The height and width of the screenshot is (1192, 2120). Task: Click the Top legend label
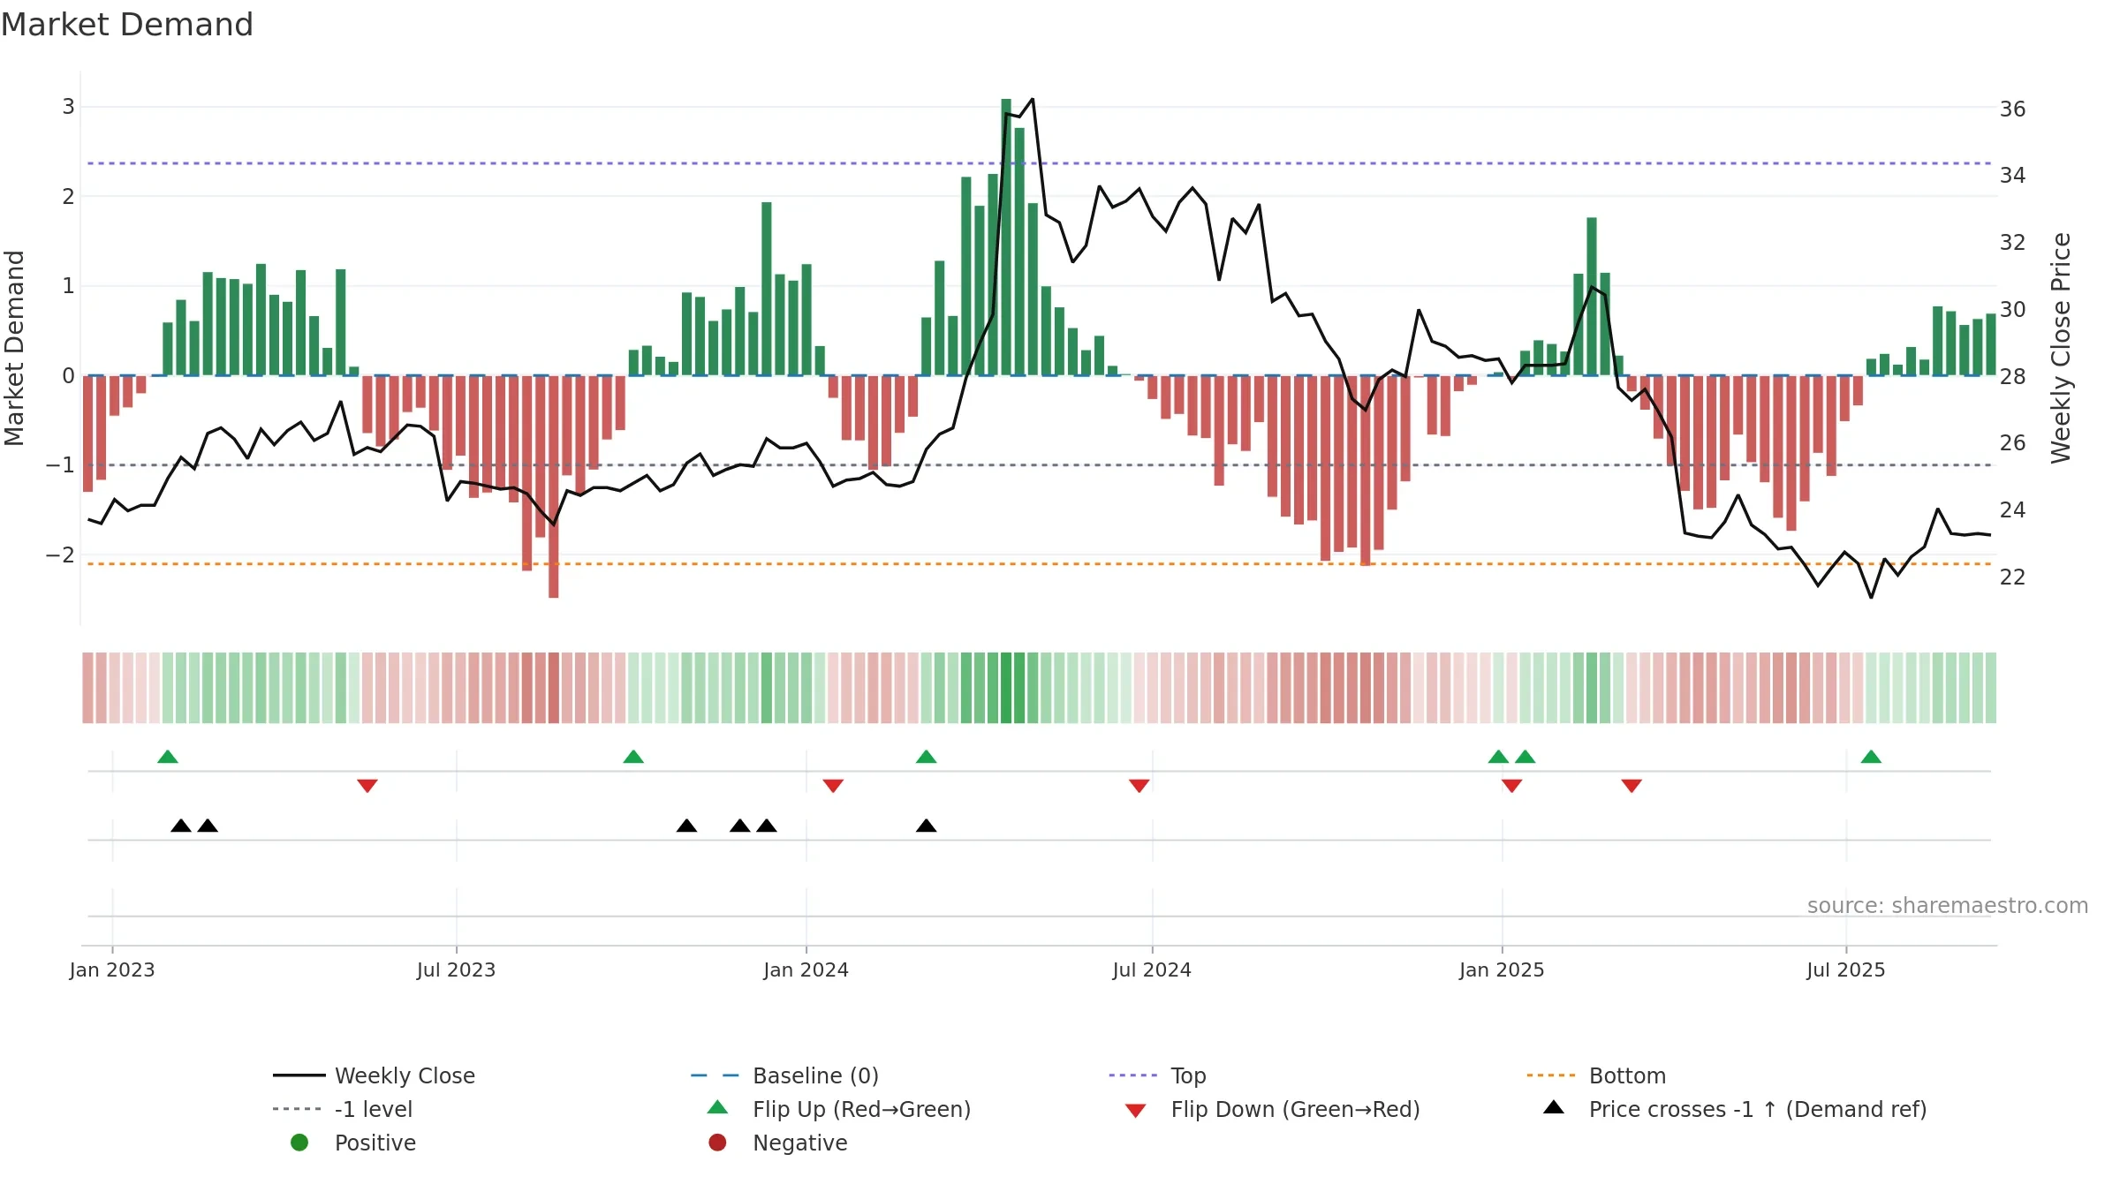point(1188,1075)
